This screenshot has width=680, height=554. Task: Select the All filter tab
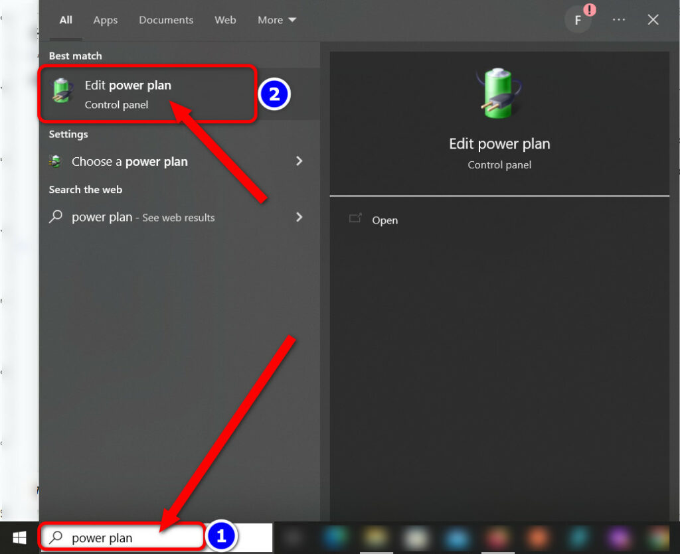click(64, 20)
